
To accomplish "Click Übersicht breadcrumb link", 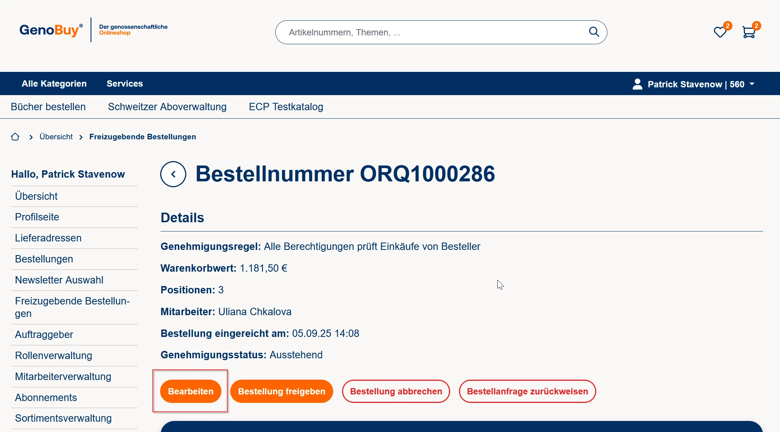I will tap(56, 137).
